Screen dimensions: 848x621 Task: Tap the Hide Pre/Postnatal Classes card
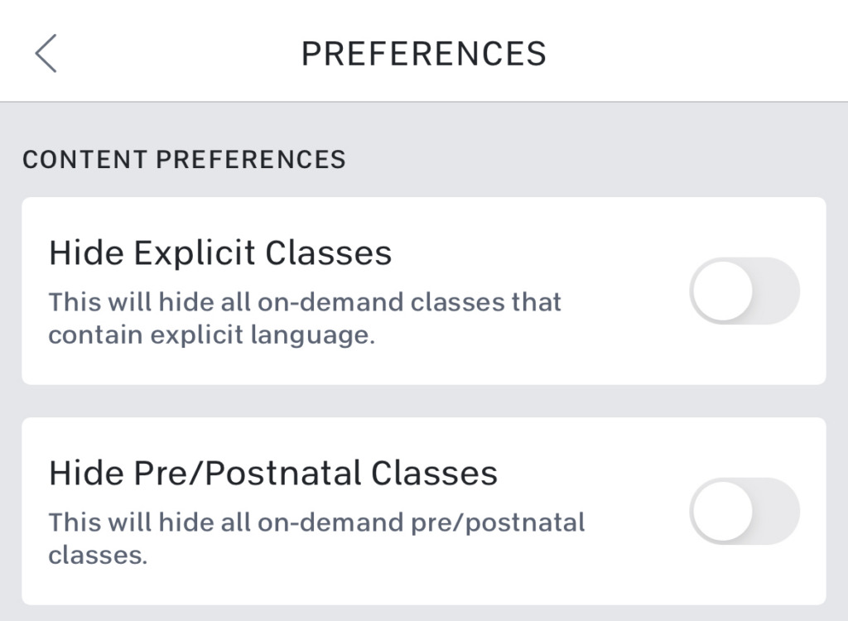[x=331, y=509]
